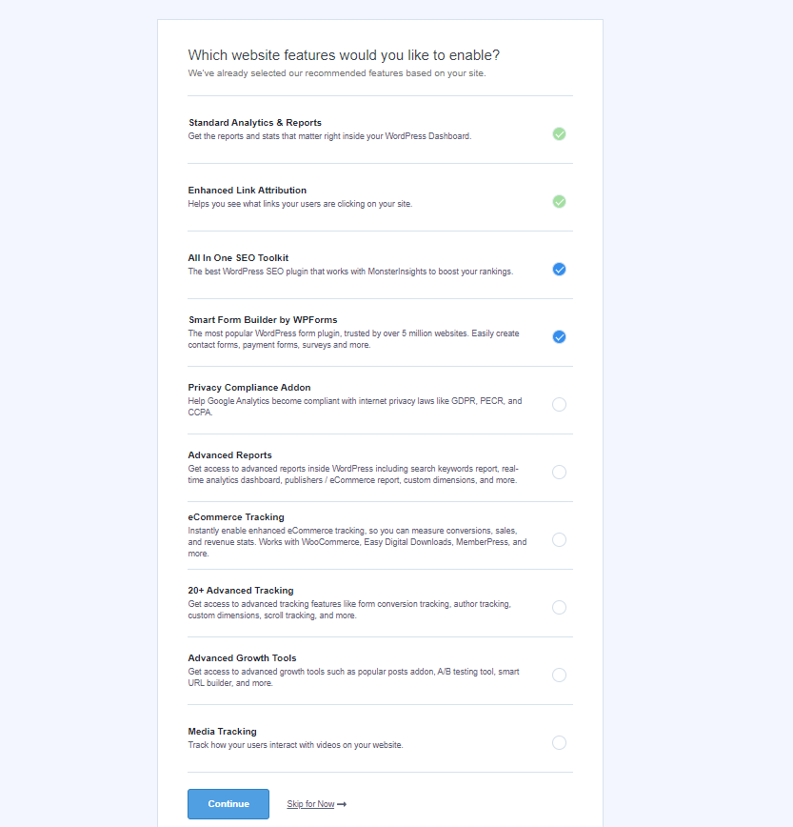Click the Skip for Now link

coord(310,804)
